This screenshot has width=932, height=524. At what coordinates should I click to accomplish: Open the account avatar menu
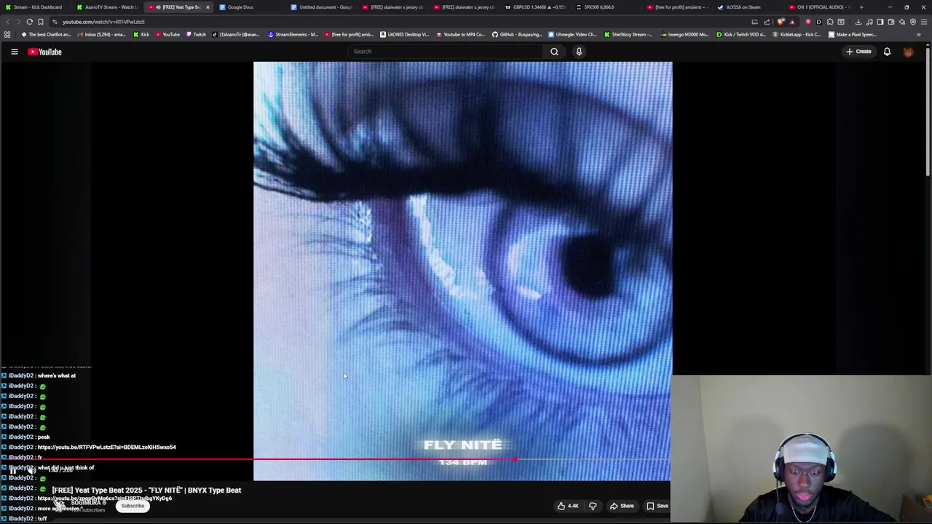point(908,52)
